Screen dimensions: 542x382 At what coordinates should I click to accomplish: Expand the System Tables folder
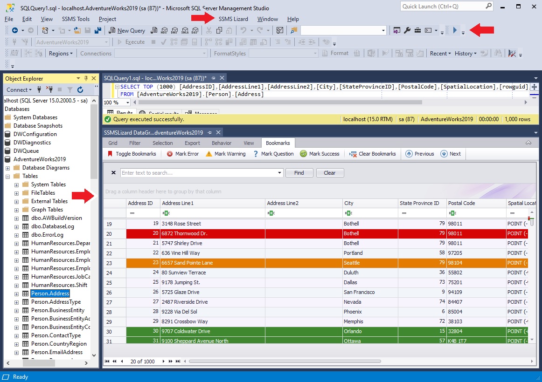[16, 184]
